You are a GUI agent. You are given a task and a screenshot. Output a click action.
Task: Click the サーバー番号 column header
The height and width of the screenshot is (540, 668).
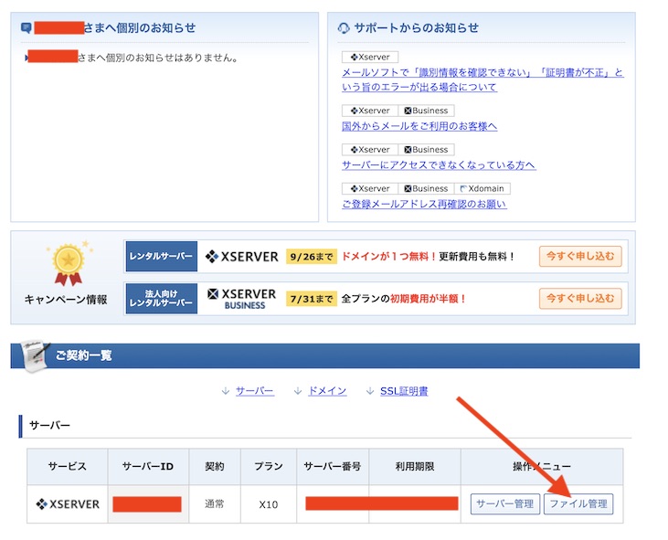(x=333, y=467)
